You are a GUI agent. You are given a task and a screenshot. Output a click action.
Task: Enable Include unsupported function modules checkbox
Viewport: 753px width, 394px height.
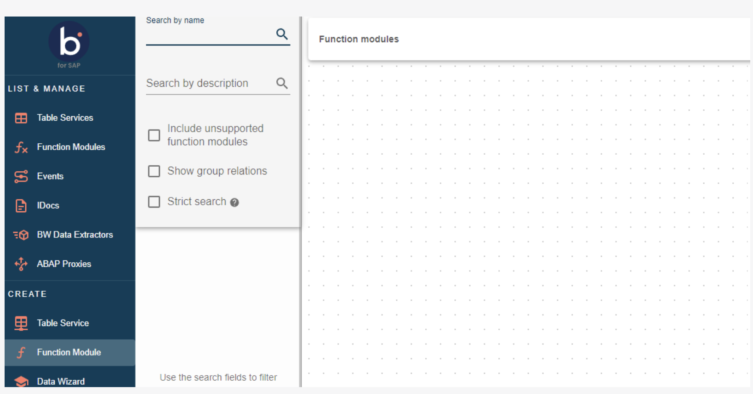[154, 135]
